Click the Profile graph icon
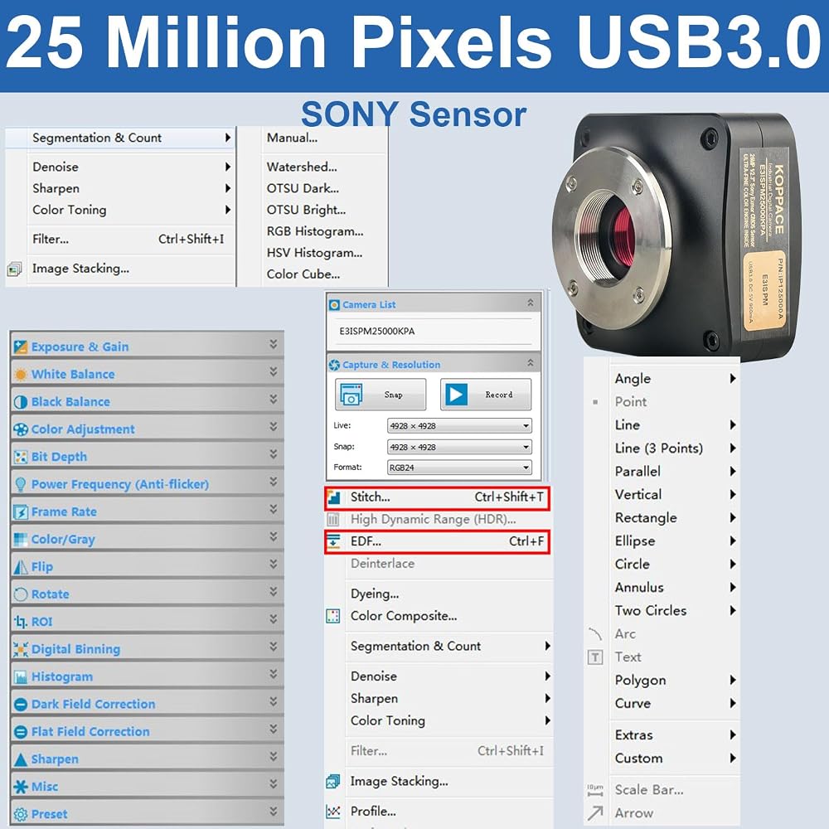This screenshot has width=829, height=829. pos(333,811)
